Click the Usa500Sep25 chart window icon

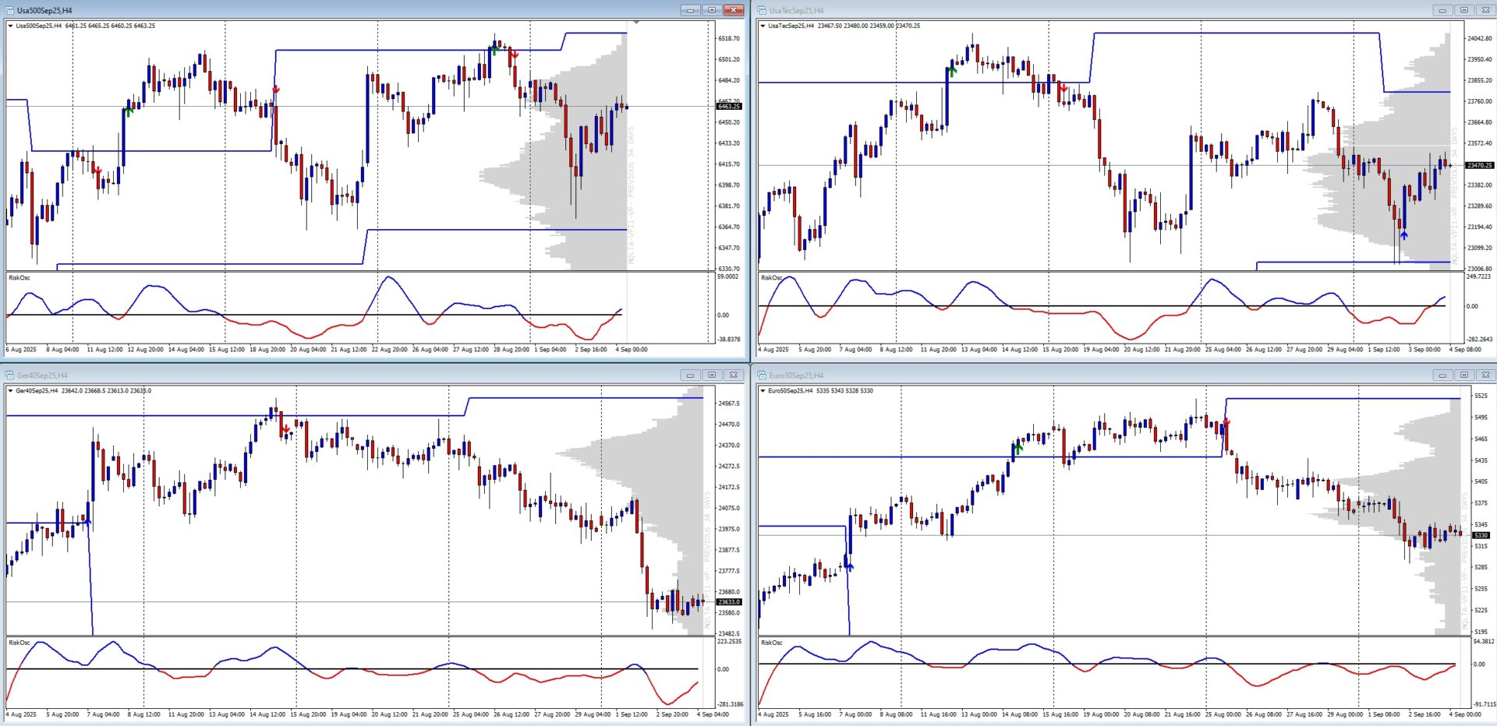pyautogui.click(x=9, y=10)
